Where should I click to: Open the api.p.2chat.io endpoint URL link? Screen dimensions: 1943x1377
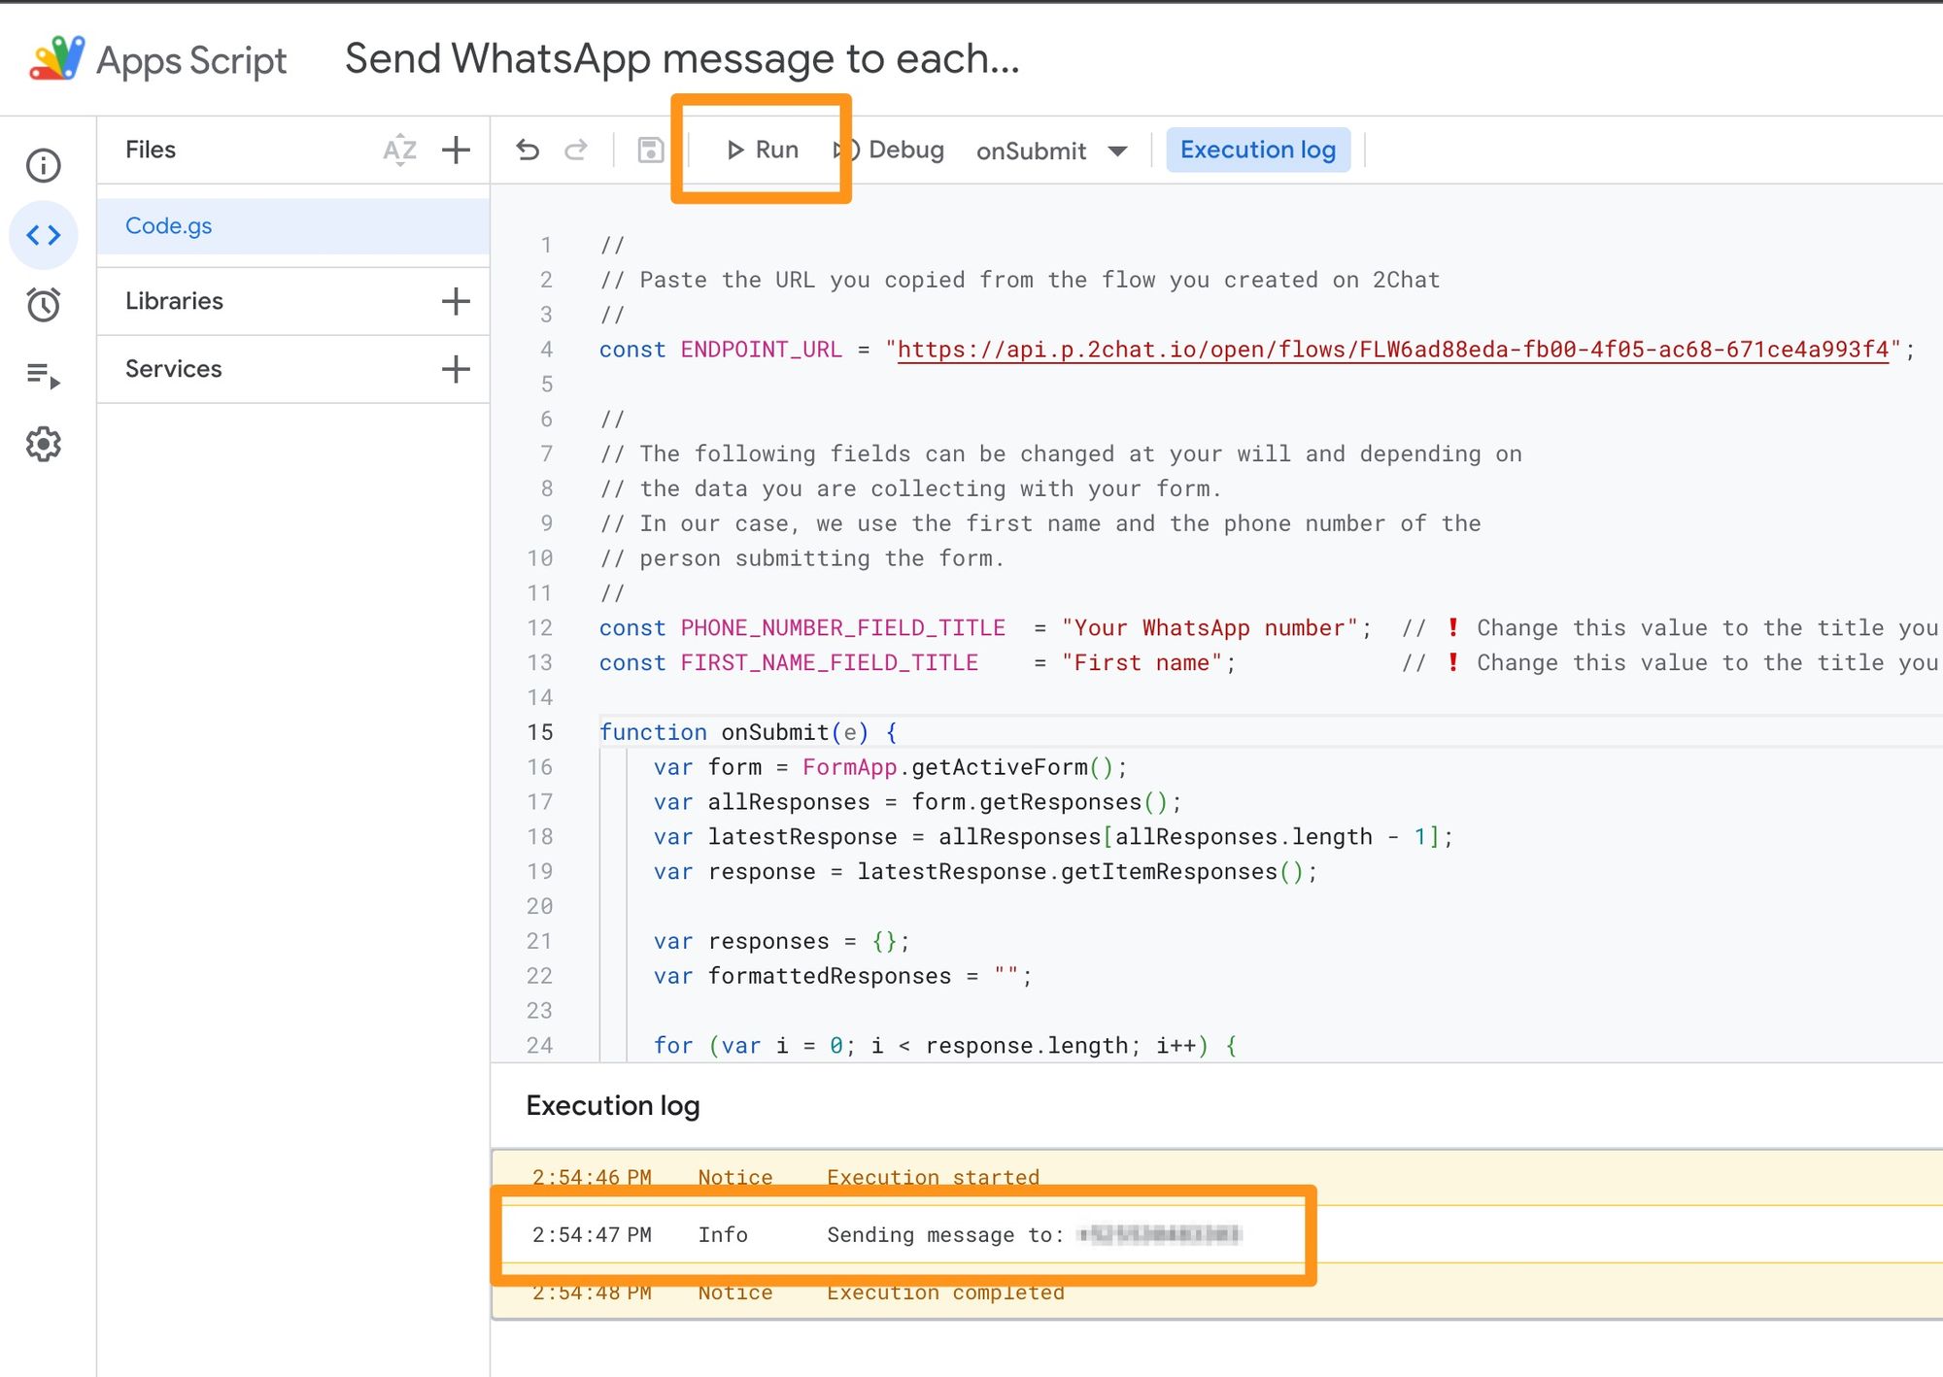(1393, 350)
